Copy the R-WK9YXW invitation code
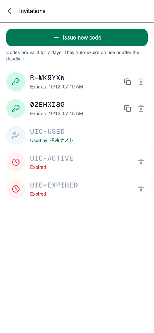 click(128, 82)
